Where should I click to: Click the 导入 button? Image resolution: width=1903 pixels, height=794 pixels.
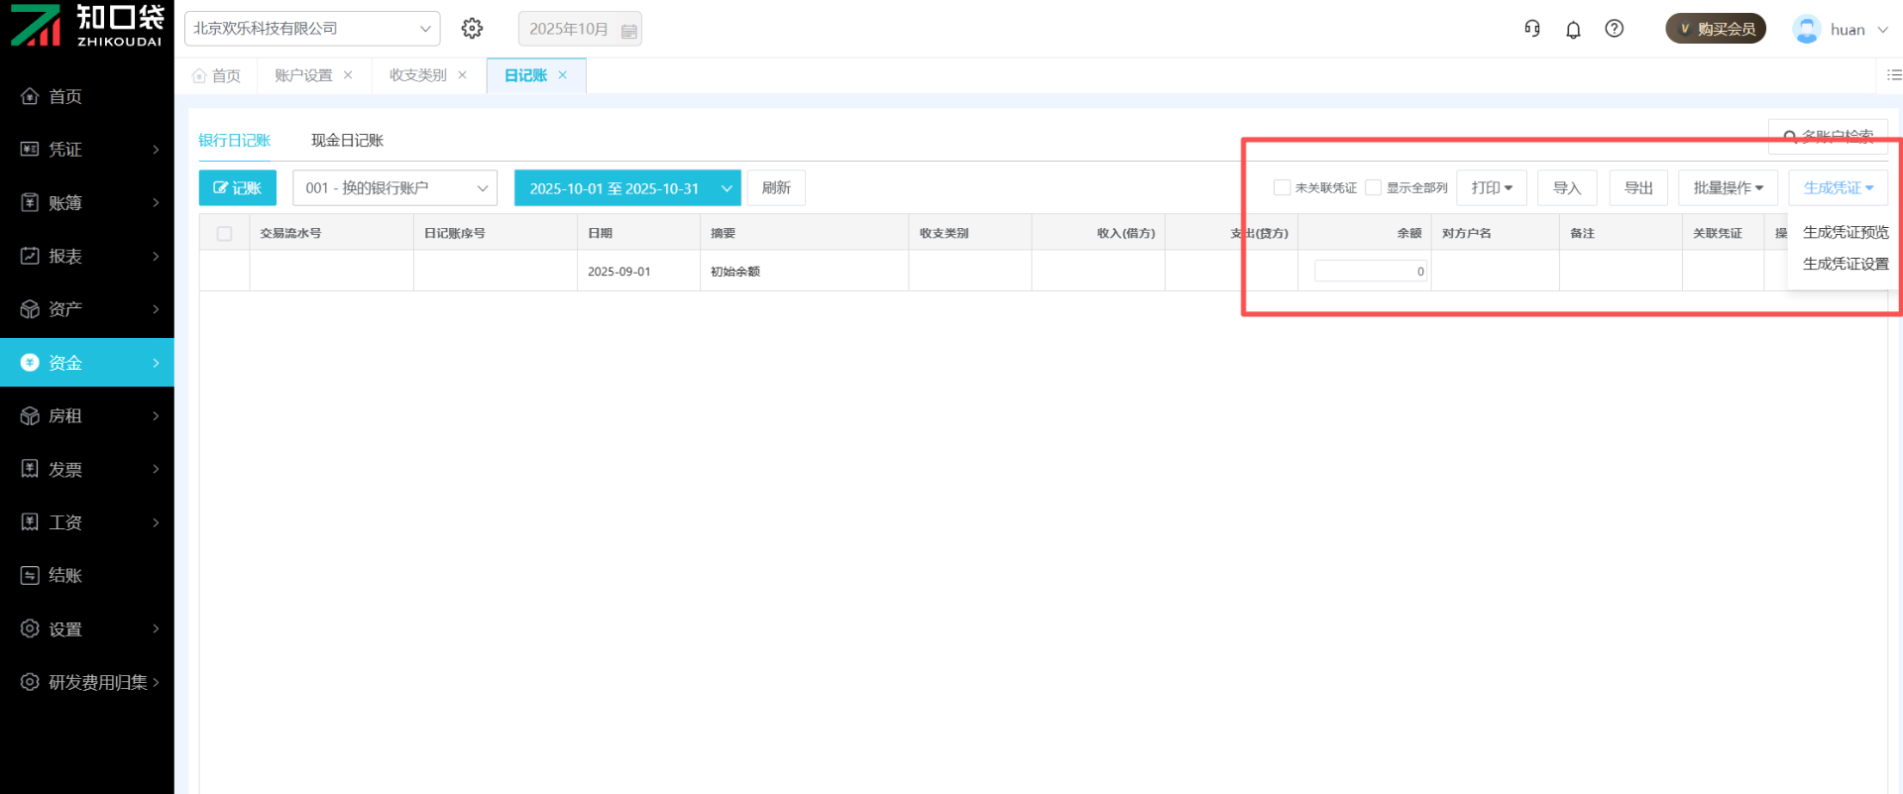click(x=1566, y=188)
